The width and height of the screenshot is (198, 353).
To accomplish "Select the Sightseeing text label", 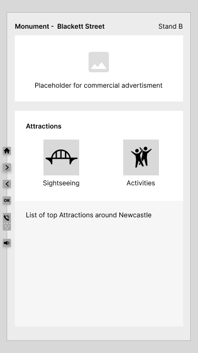I will [61, 183].
